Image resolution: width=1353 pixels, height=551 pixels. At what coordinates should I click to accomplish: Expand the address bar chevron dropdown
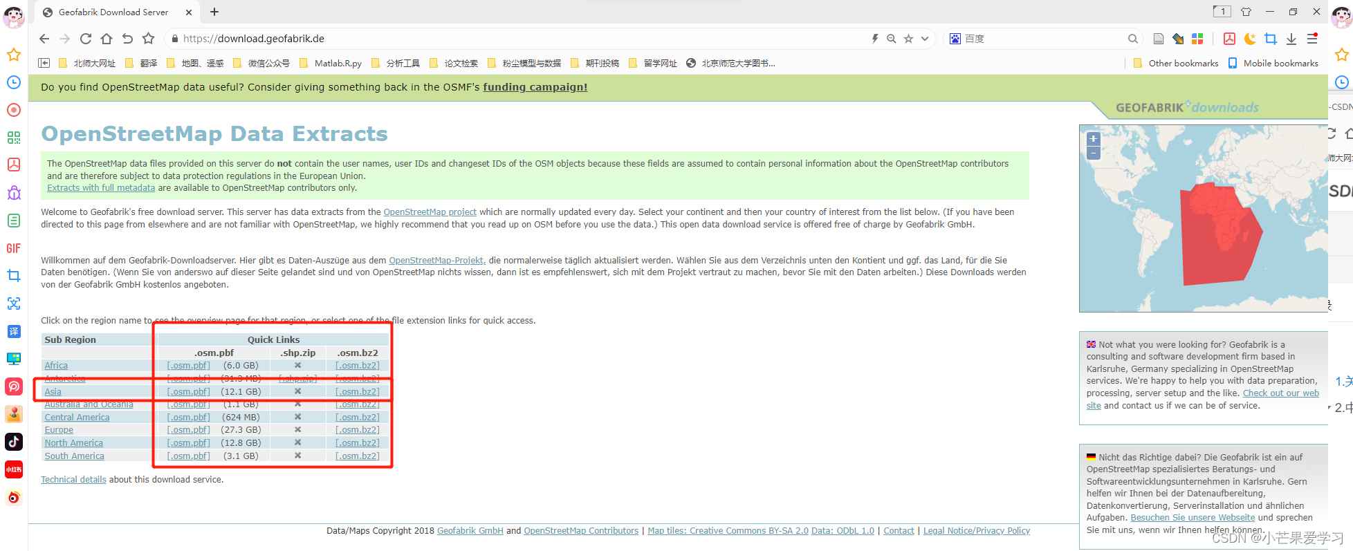click(x=925, y=39)
